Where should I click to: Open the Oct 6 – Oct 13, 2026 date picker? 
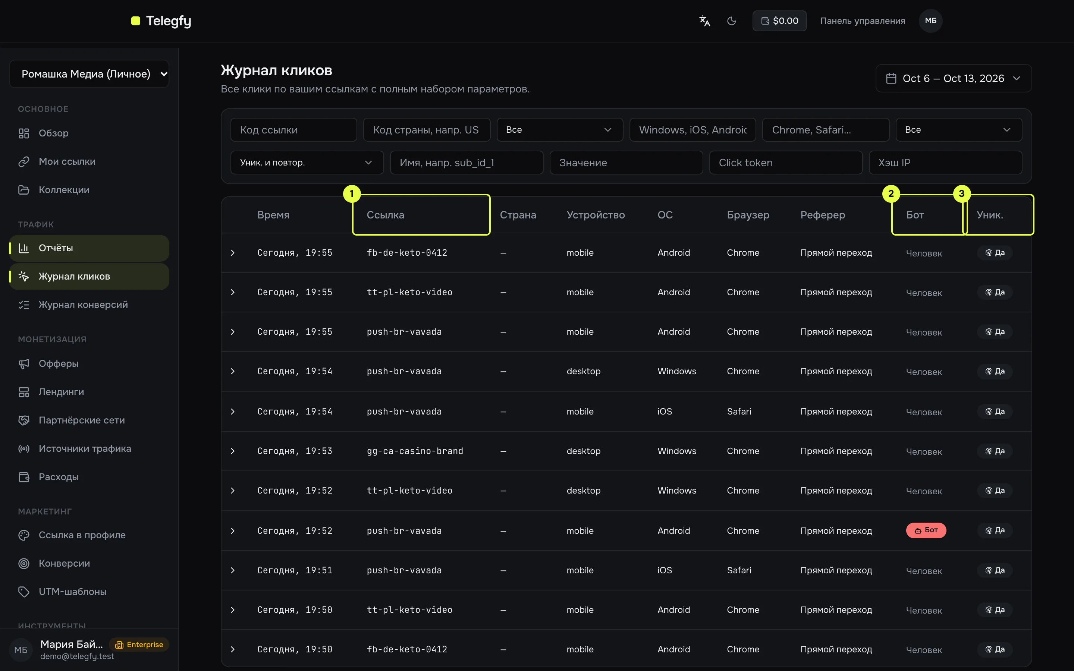pyautogui.click(x=953, y=79)
